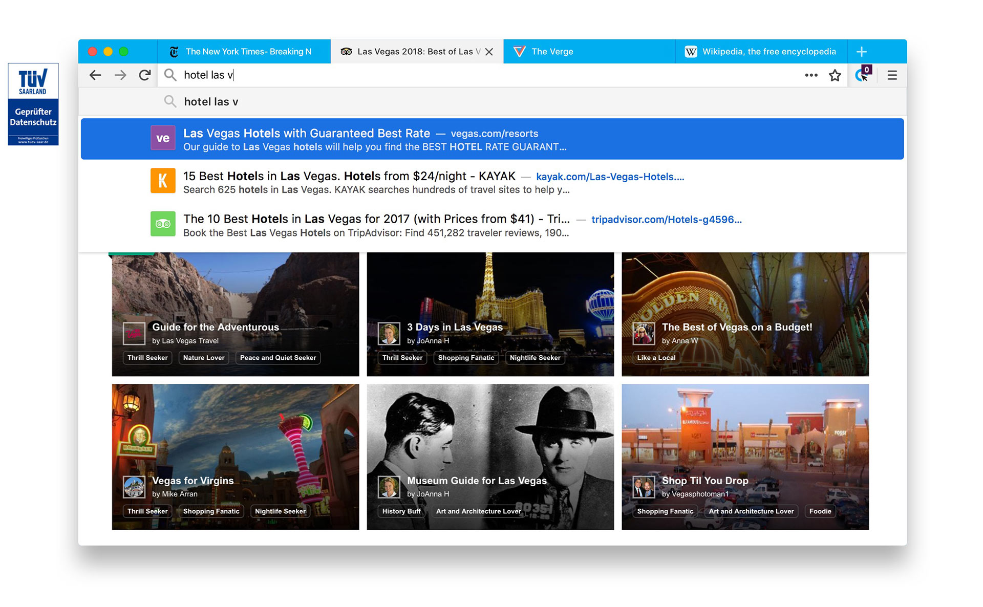Click Mike Arran author avatar
The width and height of the screenshot is (983, 607).
coord(134,487)
